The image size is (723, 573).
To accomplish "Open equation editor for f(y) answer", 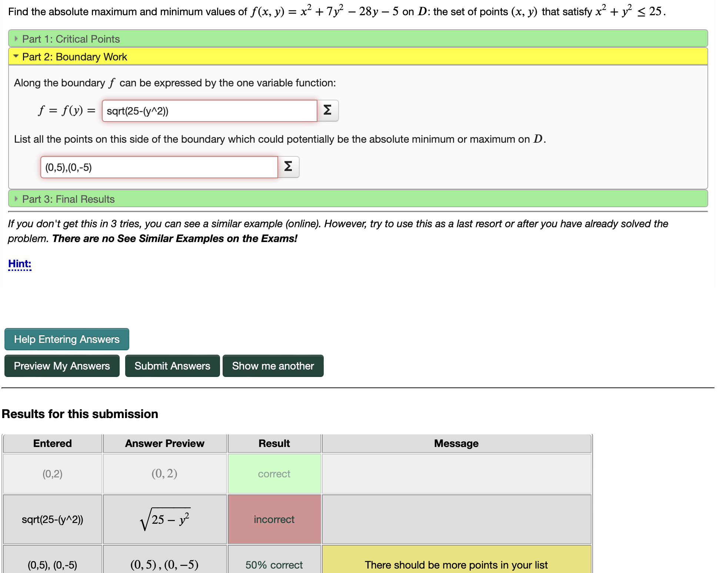I will point(328,110).
